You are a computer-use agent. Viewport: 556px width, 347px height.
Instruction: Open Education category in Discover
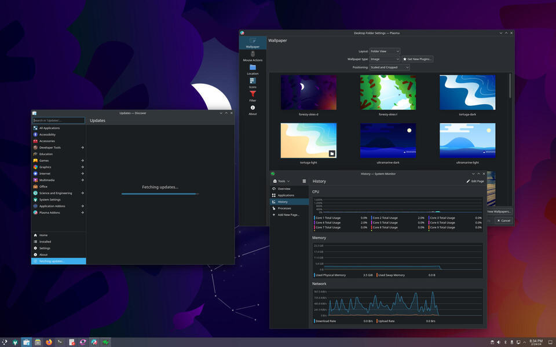click(x=58, y=154)
